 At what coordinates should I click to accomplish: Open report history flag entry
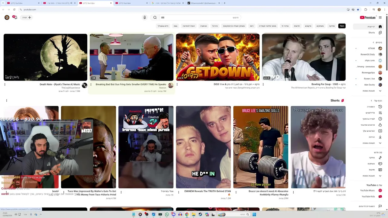click(368, 206)
